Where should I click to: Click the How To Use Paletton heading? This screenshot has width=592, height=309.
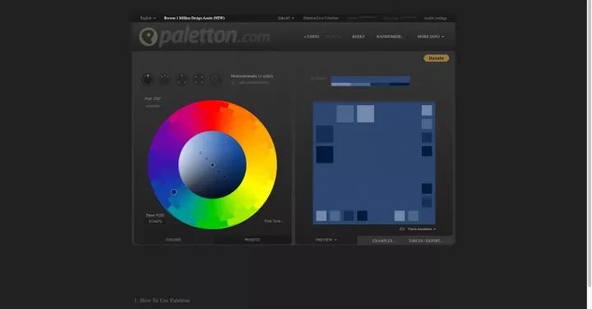tap(162, 300)
